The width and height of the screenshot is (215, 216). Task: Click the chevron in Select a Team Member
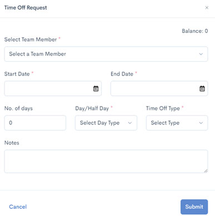point(201,54)
